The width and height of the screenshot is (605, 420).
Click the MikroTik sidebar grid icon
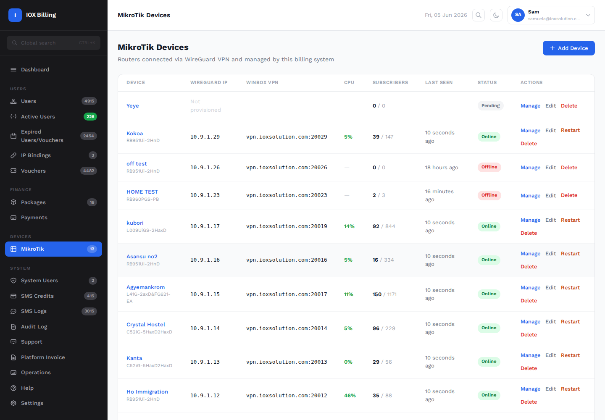click(13, 249)
